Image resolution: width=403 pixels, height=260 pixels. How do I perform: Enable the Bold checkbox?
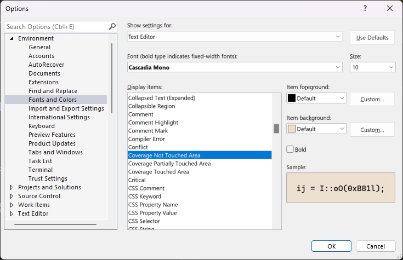291,149
